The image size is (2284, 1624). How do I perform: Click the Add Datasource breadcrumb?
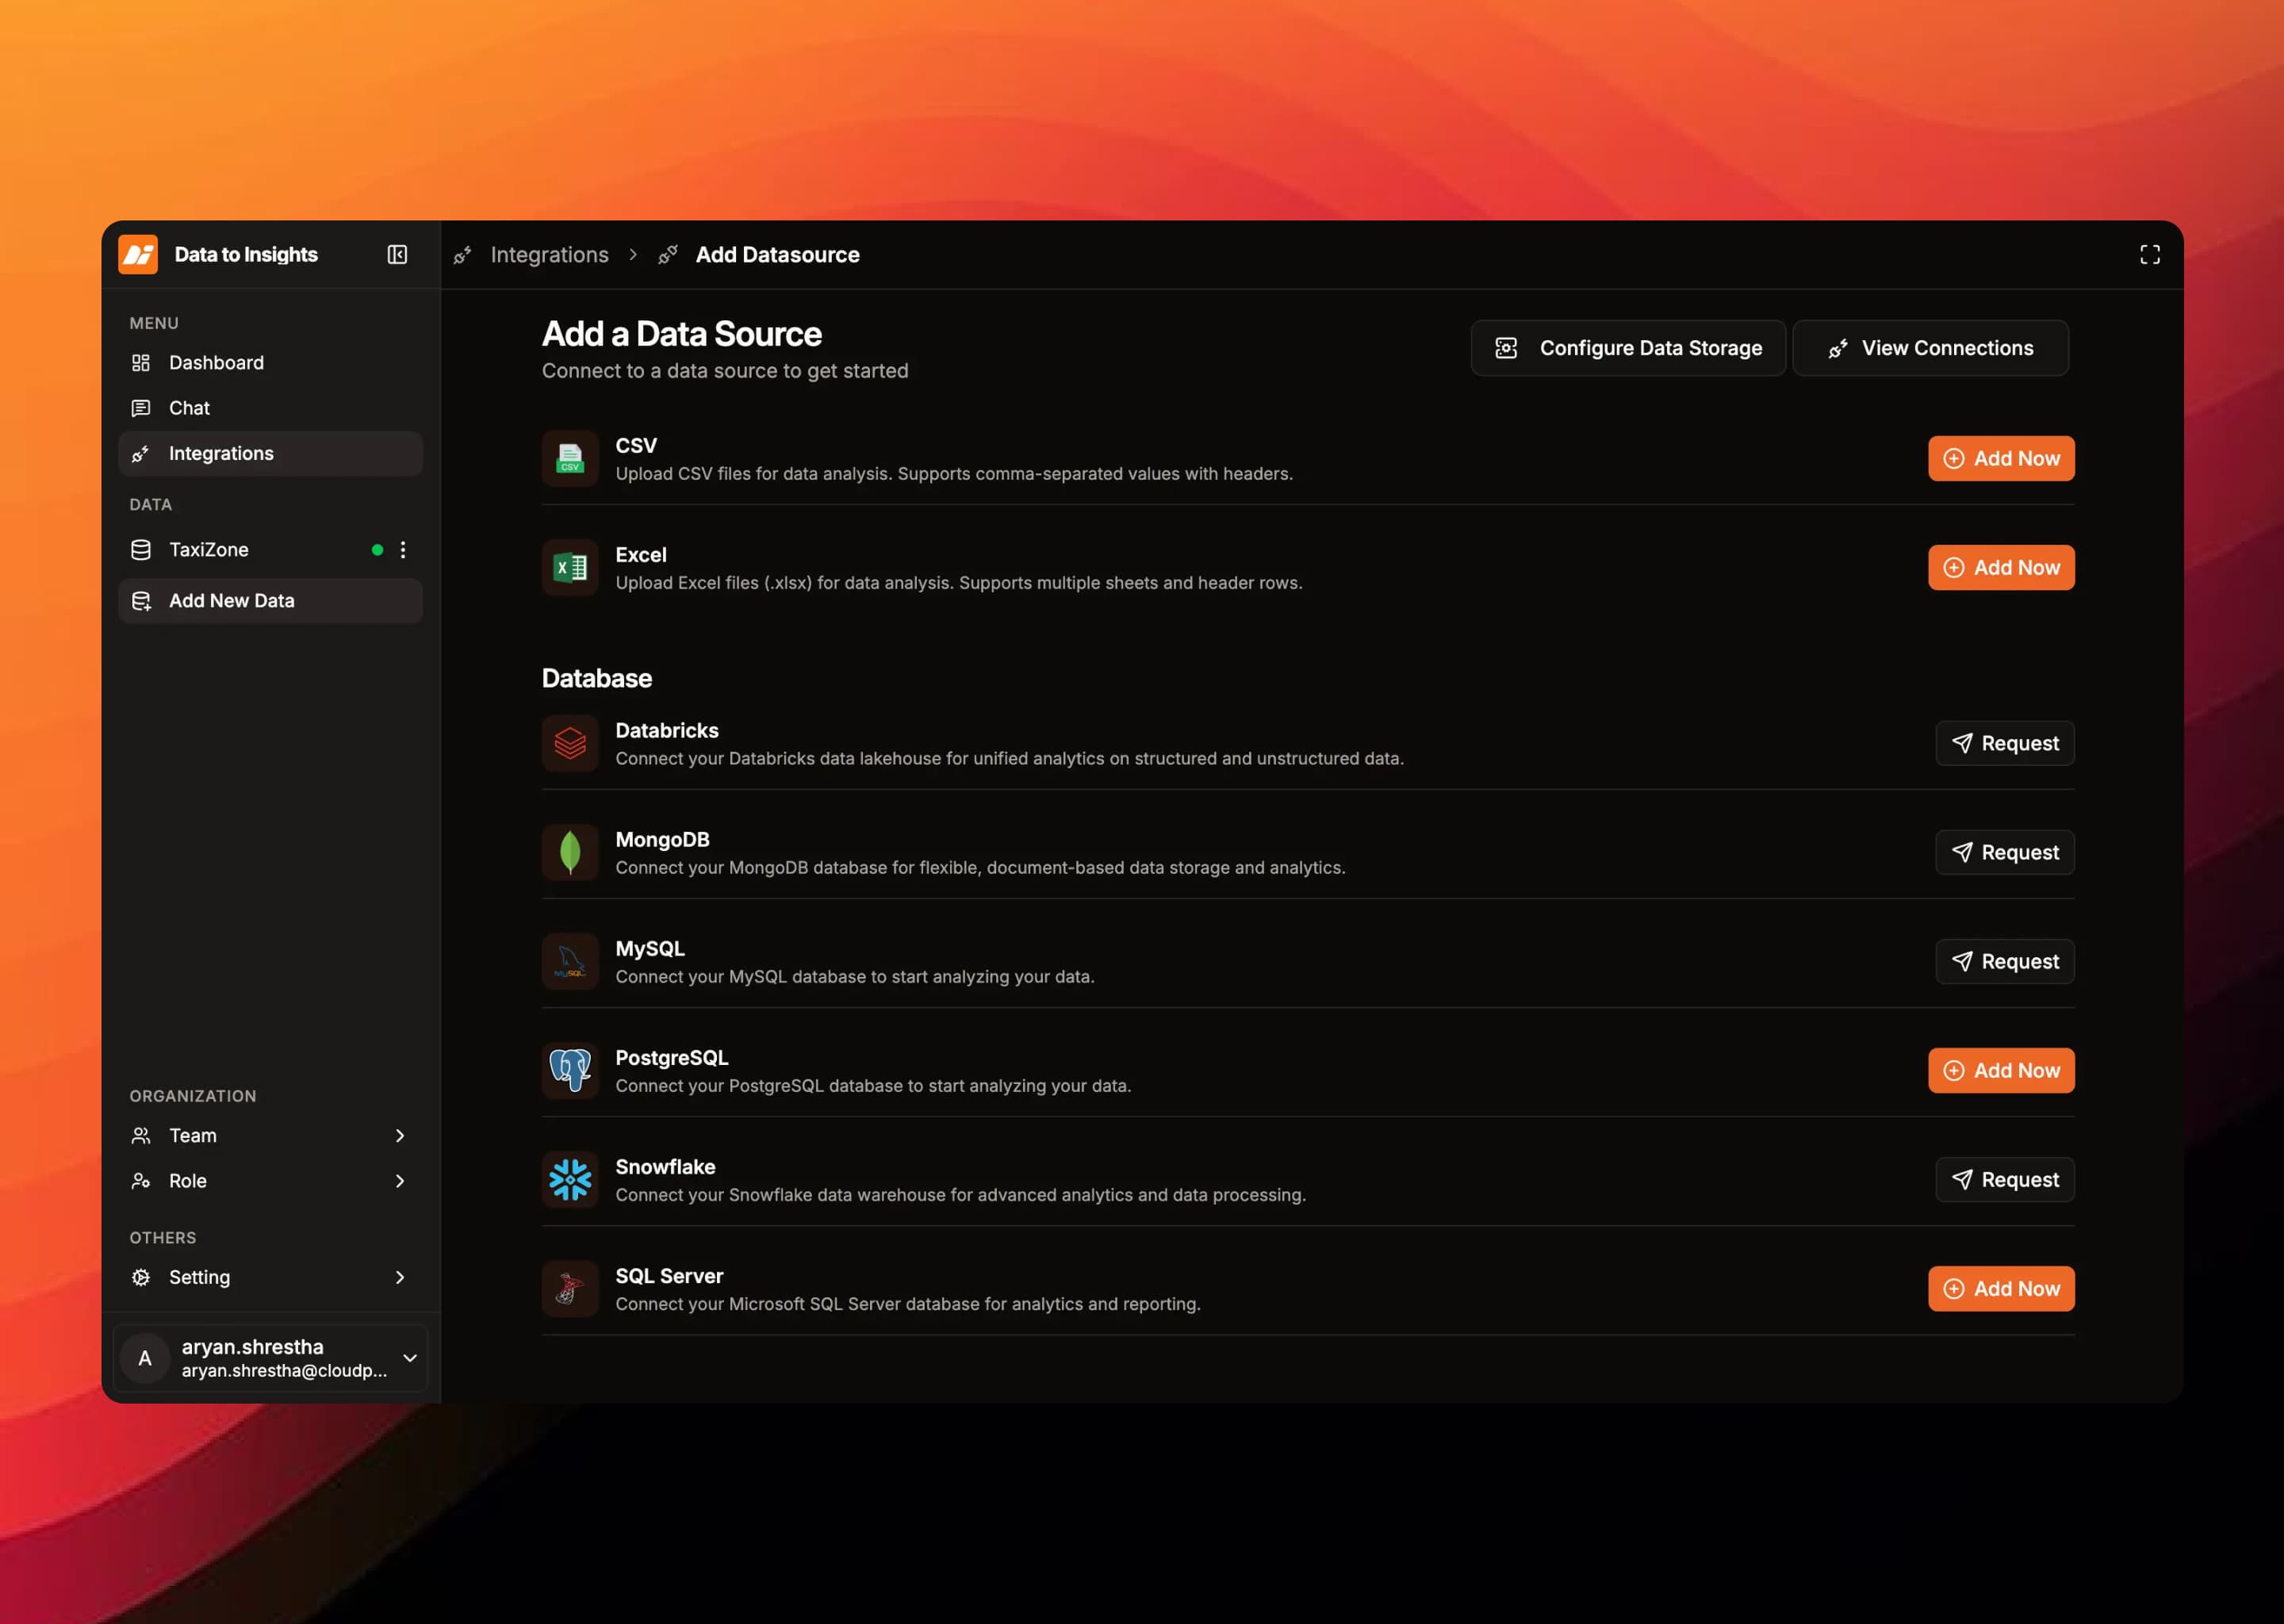click(777, 254)
